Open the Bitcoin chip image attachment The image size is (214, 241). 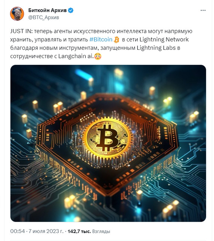pyautogui.click(x=108, y=143)
